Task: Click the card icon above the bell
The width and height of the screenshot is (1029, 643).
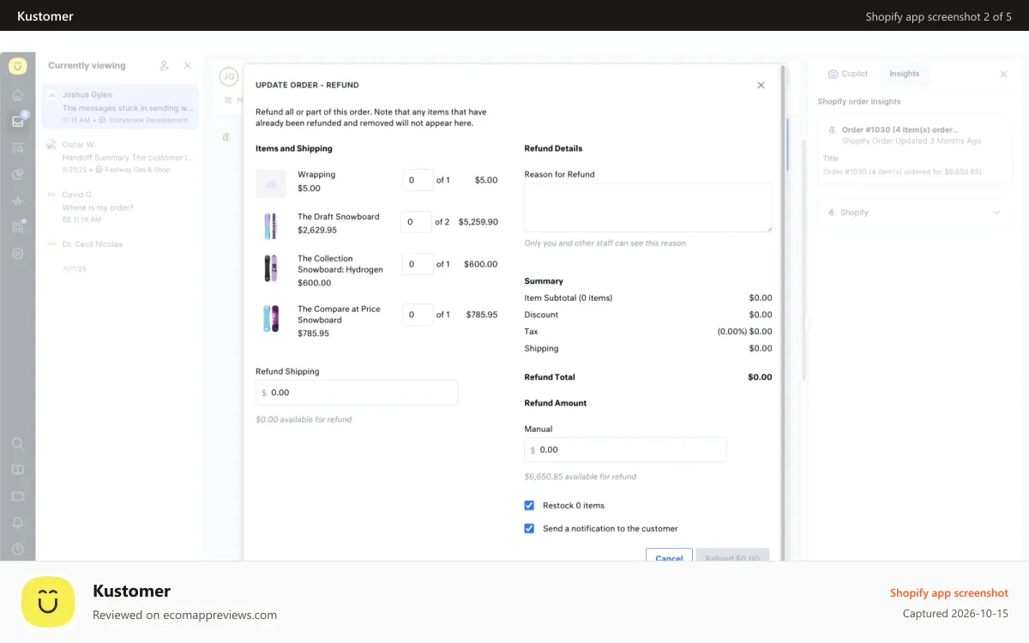Action: coord(17,496)
